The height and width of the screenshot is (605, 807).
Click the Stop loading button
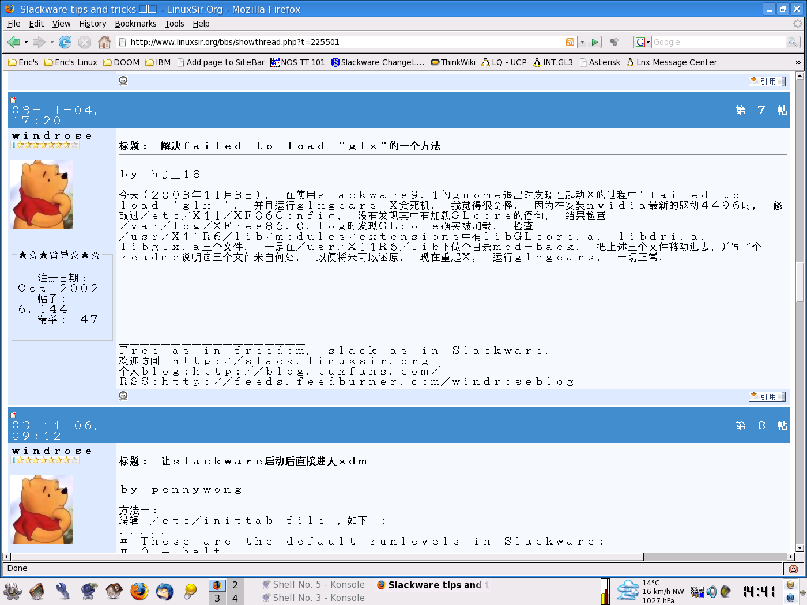click(x=85, y=42)
